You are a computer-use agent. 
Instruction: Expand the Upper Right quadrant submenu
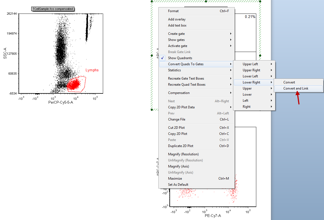tap(251, 70)
